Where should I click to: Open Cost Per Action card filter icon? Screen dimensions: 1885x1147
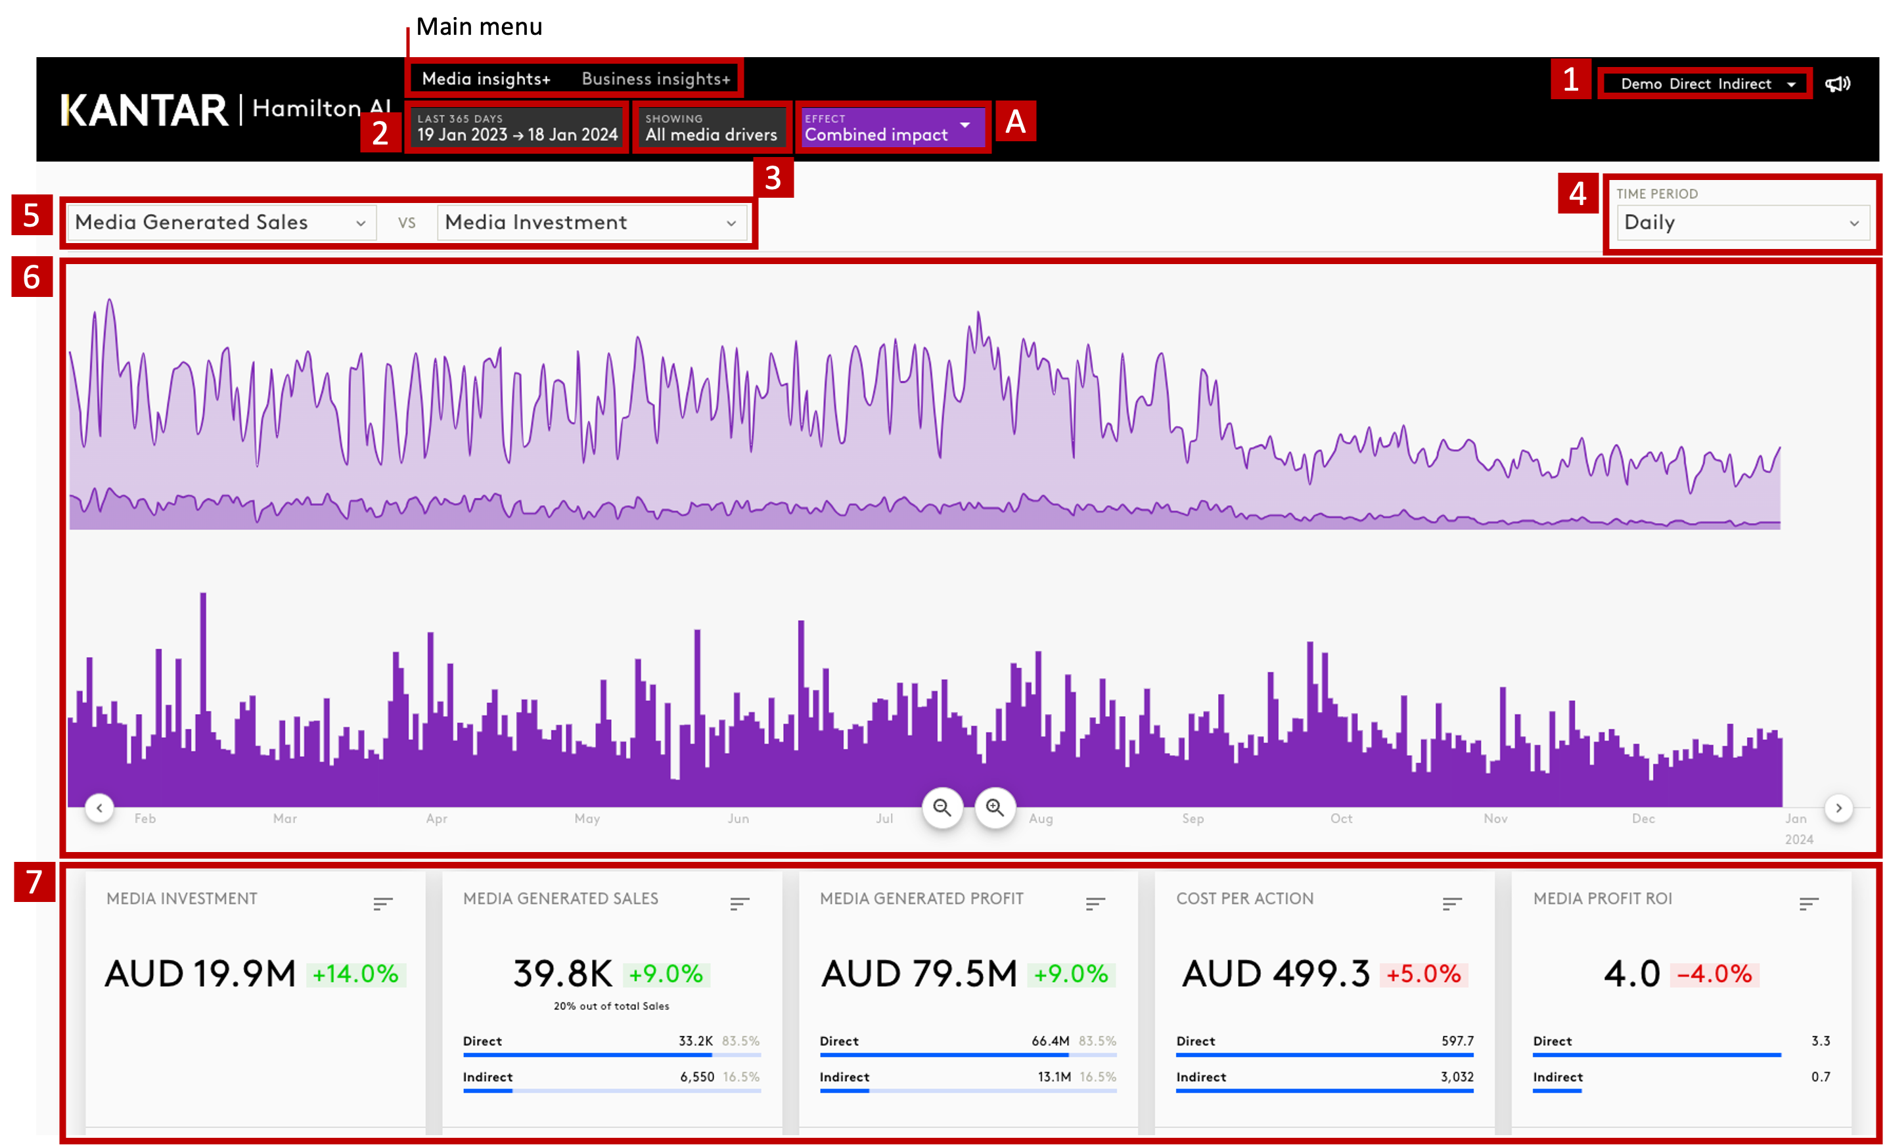(x=1452, y=904)
